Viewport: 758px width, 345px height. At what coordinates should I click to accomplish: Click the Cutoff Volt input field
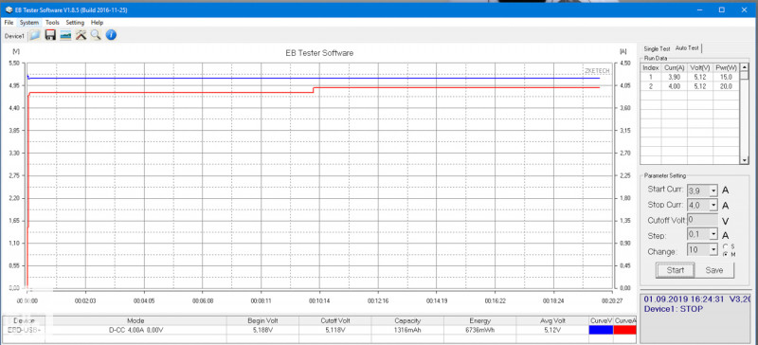click(702, 220)
